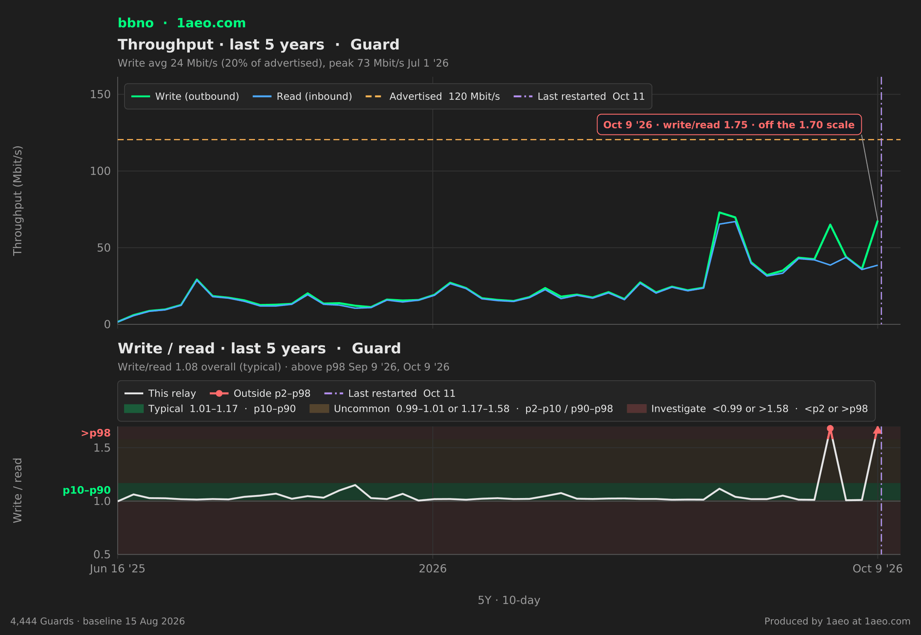
Task: Click the Write / read · last 5 years title
Action: (x=259, y=349)
